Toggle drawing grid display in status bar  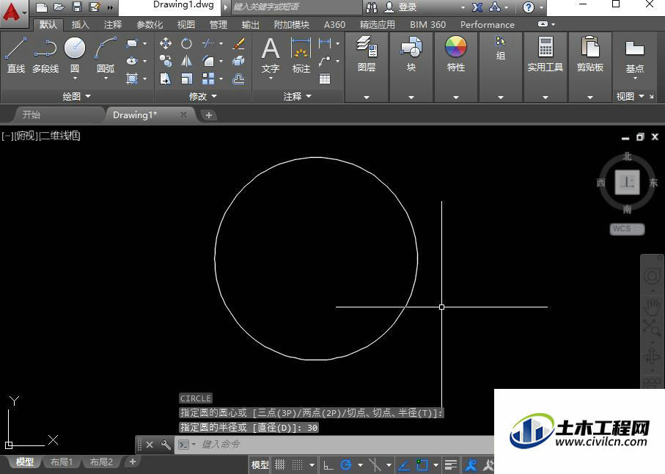pos(280,465)
